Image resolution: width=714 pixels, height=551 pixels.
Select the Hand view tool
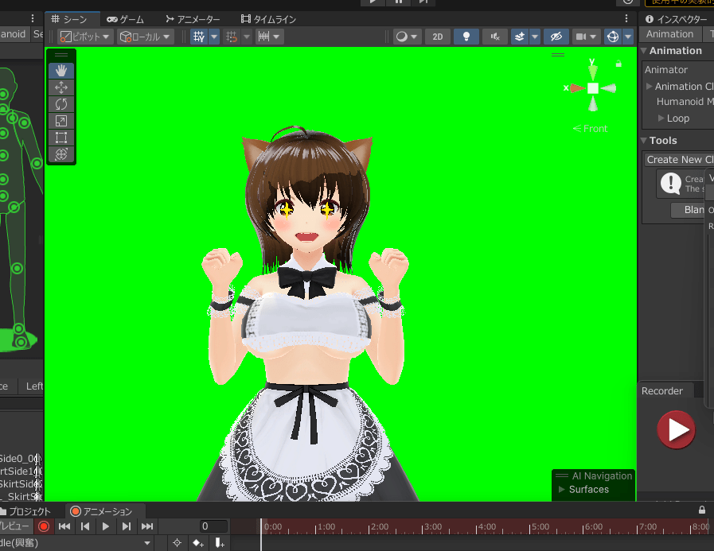pyautogui.click(x=61, y=71)
